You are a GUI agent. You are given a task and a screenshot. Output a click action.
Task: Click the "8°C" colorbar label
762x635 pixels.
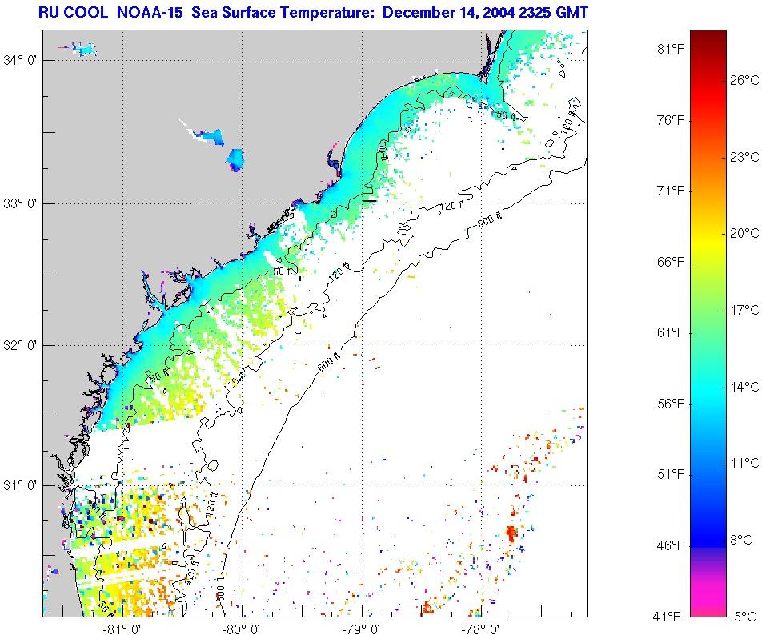tap(741, 540)
